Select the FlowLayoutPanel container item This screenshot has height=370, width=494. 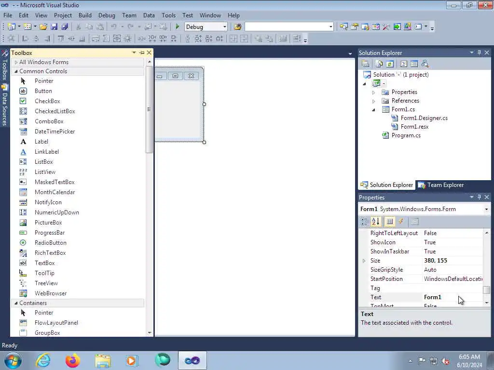click(x=56, y=323)
